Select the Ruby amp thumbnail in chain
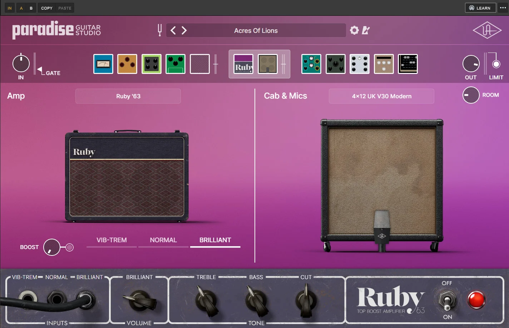Viewport: 509px width, 328px height. [243, 64]
